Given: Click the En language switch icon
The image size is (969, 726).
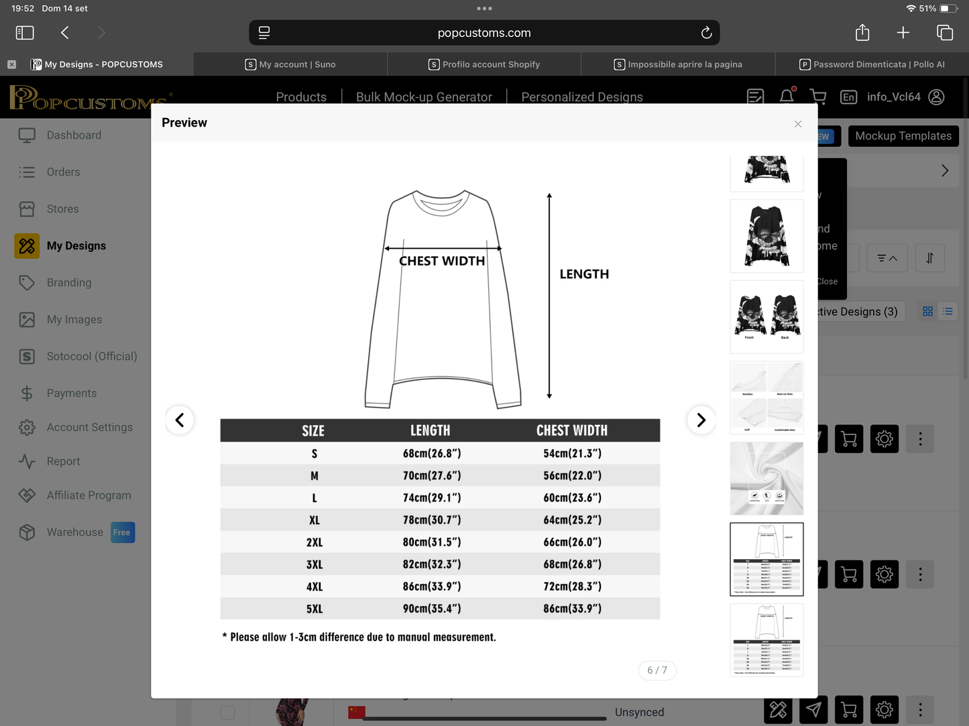Looking at the screenshot, I should (848, 97).
